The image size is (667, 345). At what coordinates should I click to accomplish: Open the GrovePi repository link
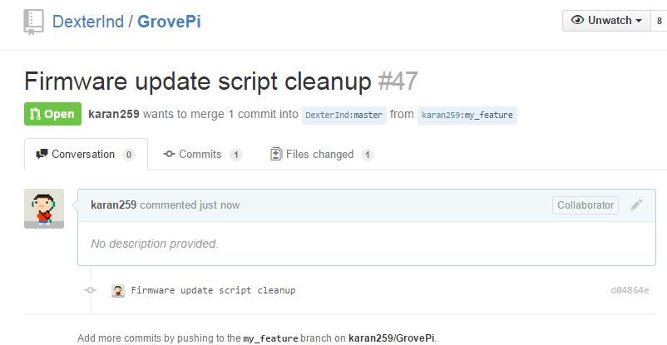169,22
